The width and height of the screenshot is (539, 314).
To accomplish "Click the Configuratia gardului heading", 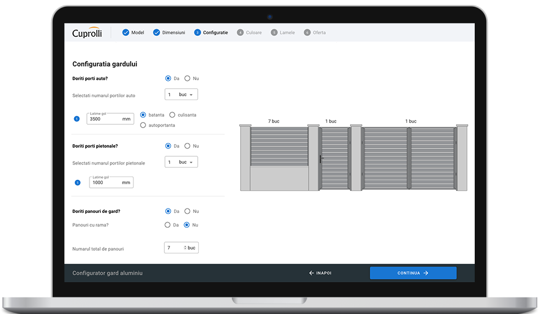I will (105, 64).
